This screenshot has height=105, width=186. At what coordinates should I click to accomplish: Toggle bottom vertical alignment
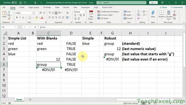pos(56,13)
